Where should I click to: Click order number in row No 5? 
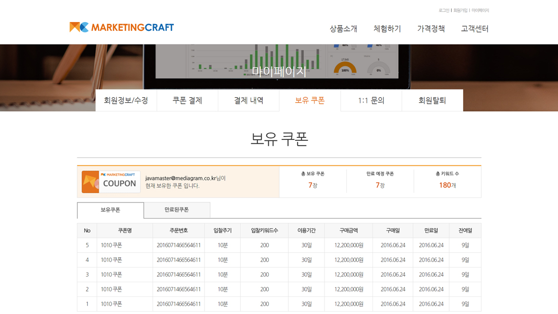[179, 246]
